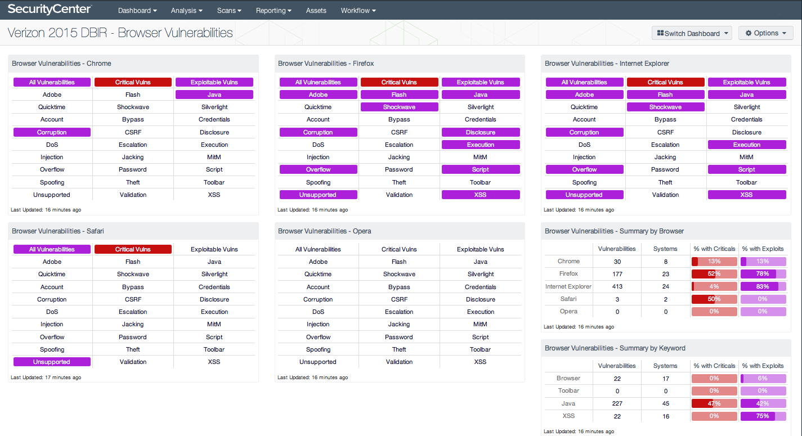This screenshot has width=802, height=436.
Task: Select Disclosure indicator in the Firefox panel
Action: [481, 132]
